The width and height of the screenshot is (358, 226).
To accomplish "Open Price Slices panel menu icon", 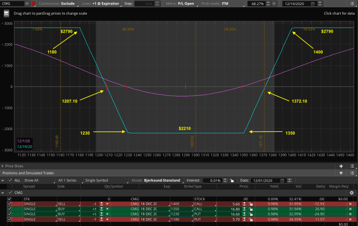I will 351,166.
